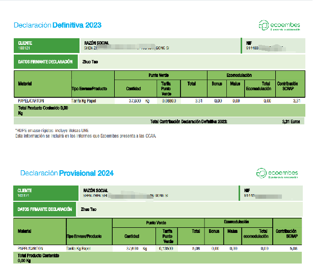Image resolution: width=313 pixels, height=264 pixels.
Task: Click the HDPE envase rígidos footnote line
Action: pyautogui.click(x=52, y=130)
